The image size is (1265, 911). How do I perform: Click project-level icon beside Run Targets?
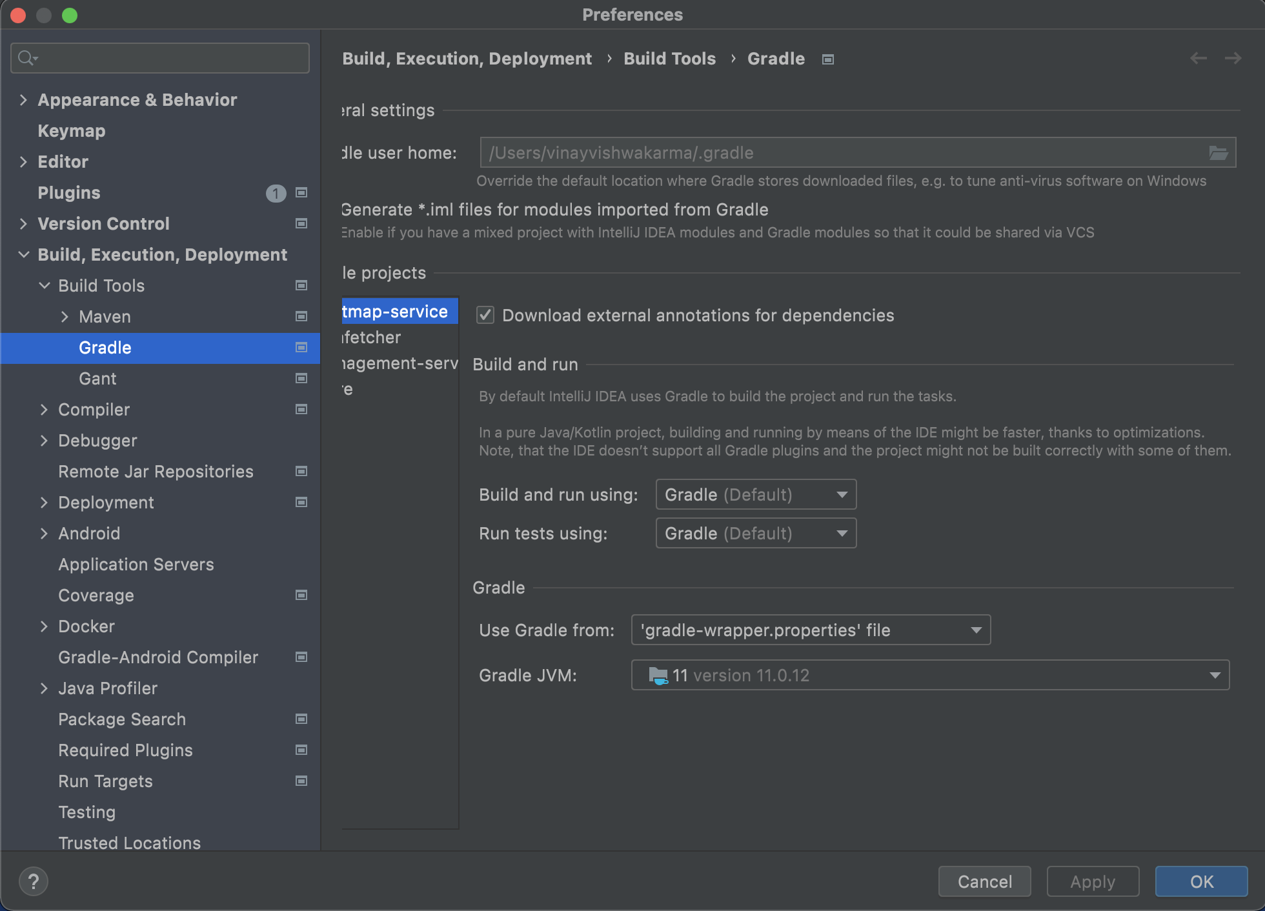[301, 781]
